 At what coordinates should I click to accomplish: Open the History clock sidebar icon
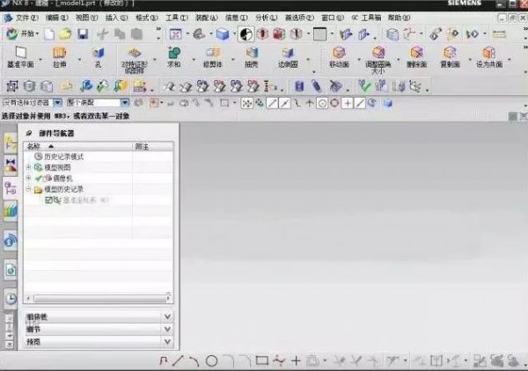pos(11,298)
